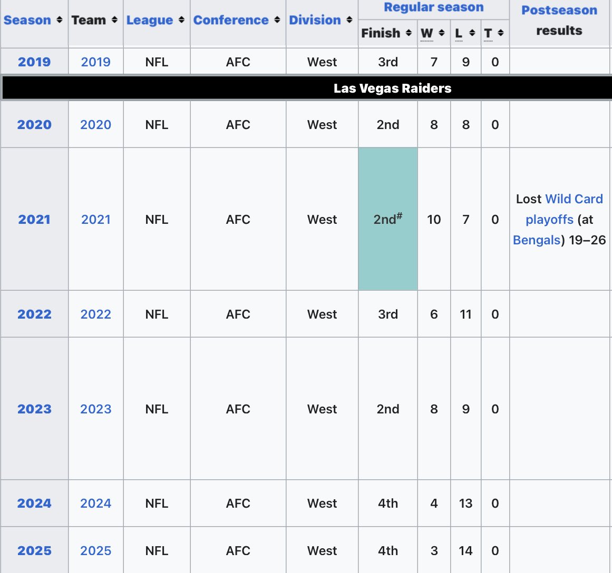Click the Team column header text

tap(89, 20)
